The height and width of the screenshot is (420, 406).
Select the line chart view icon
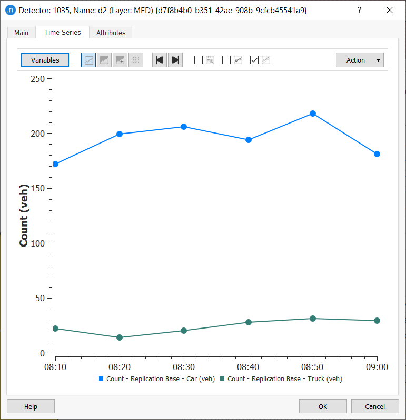point(88,60)
